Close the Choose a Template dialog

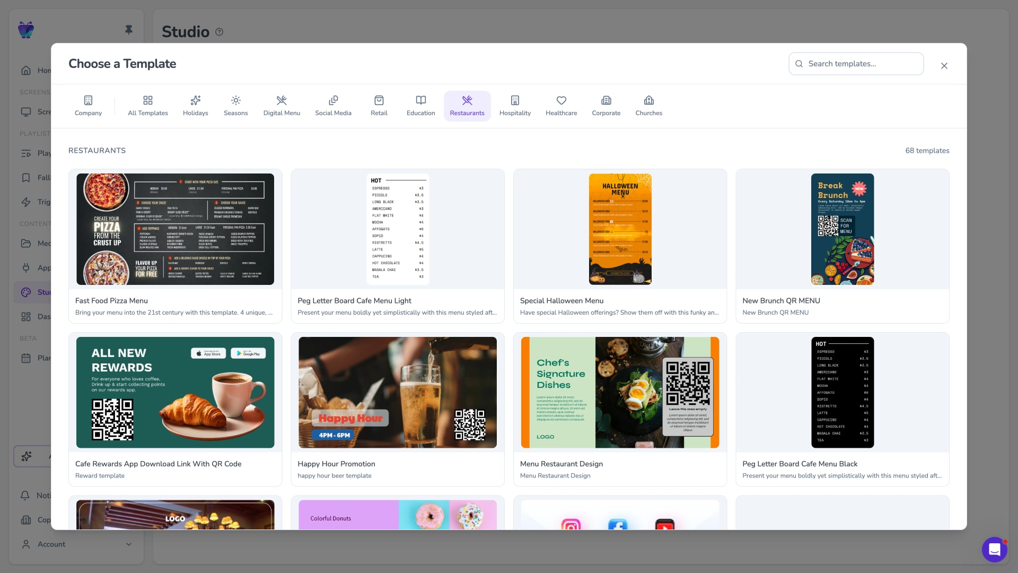point(944,66)
